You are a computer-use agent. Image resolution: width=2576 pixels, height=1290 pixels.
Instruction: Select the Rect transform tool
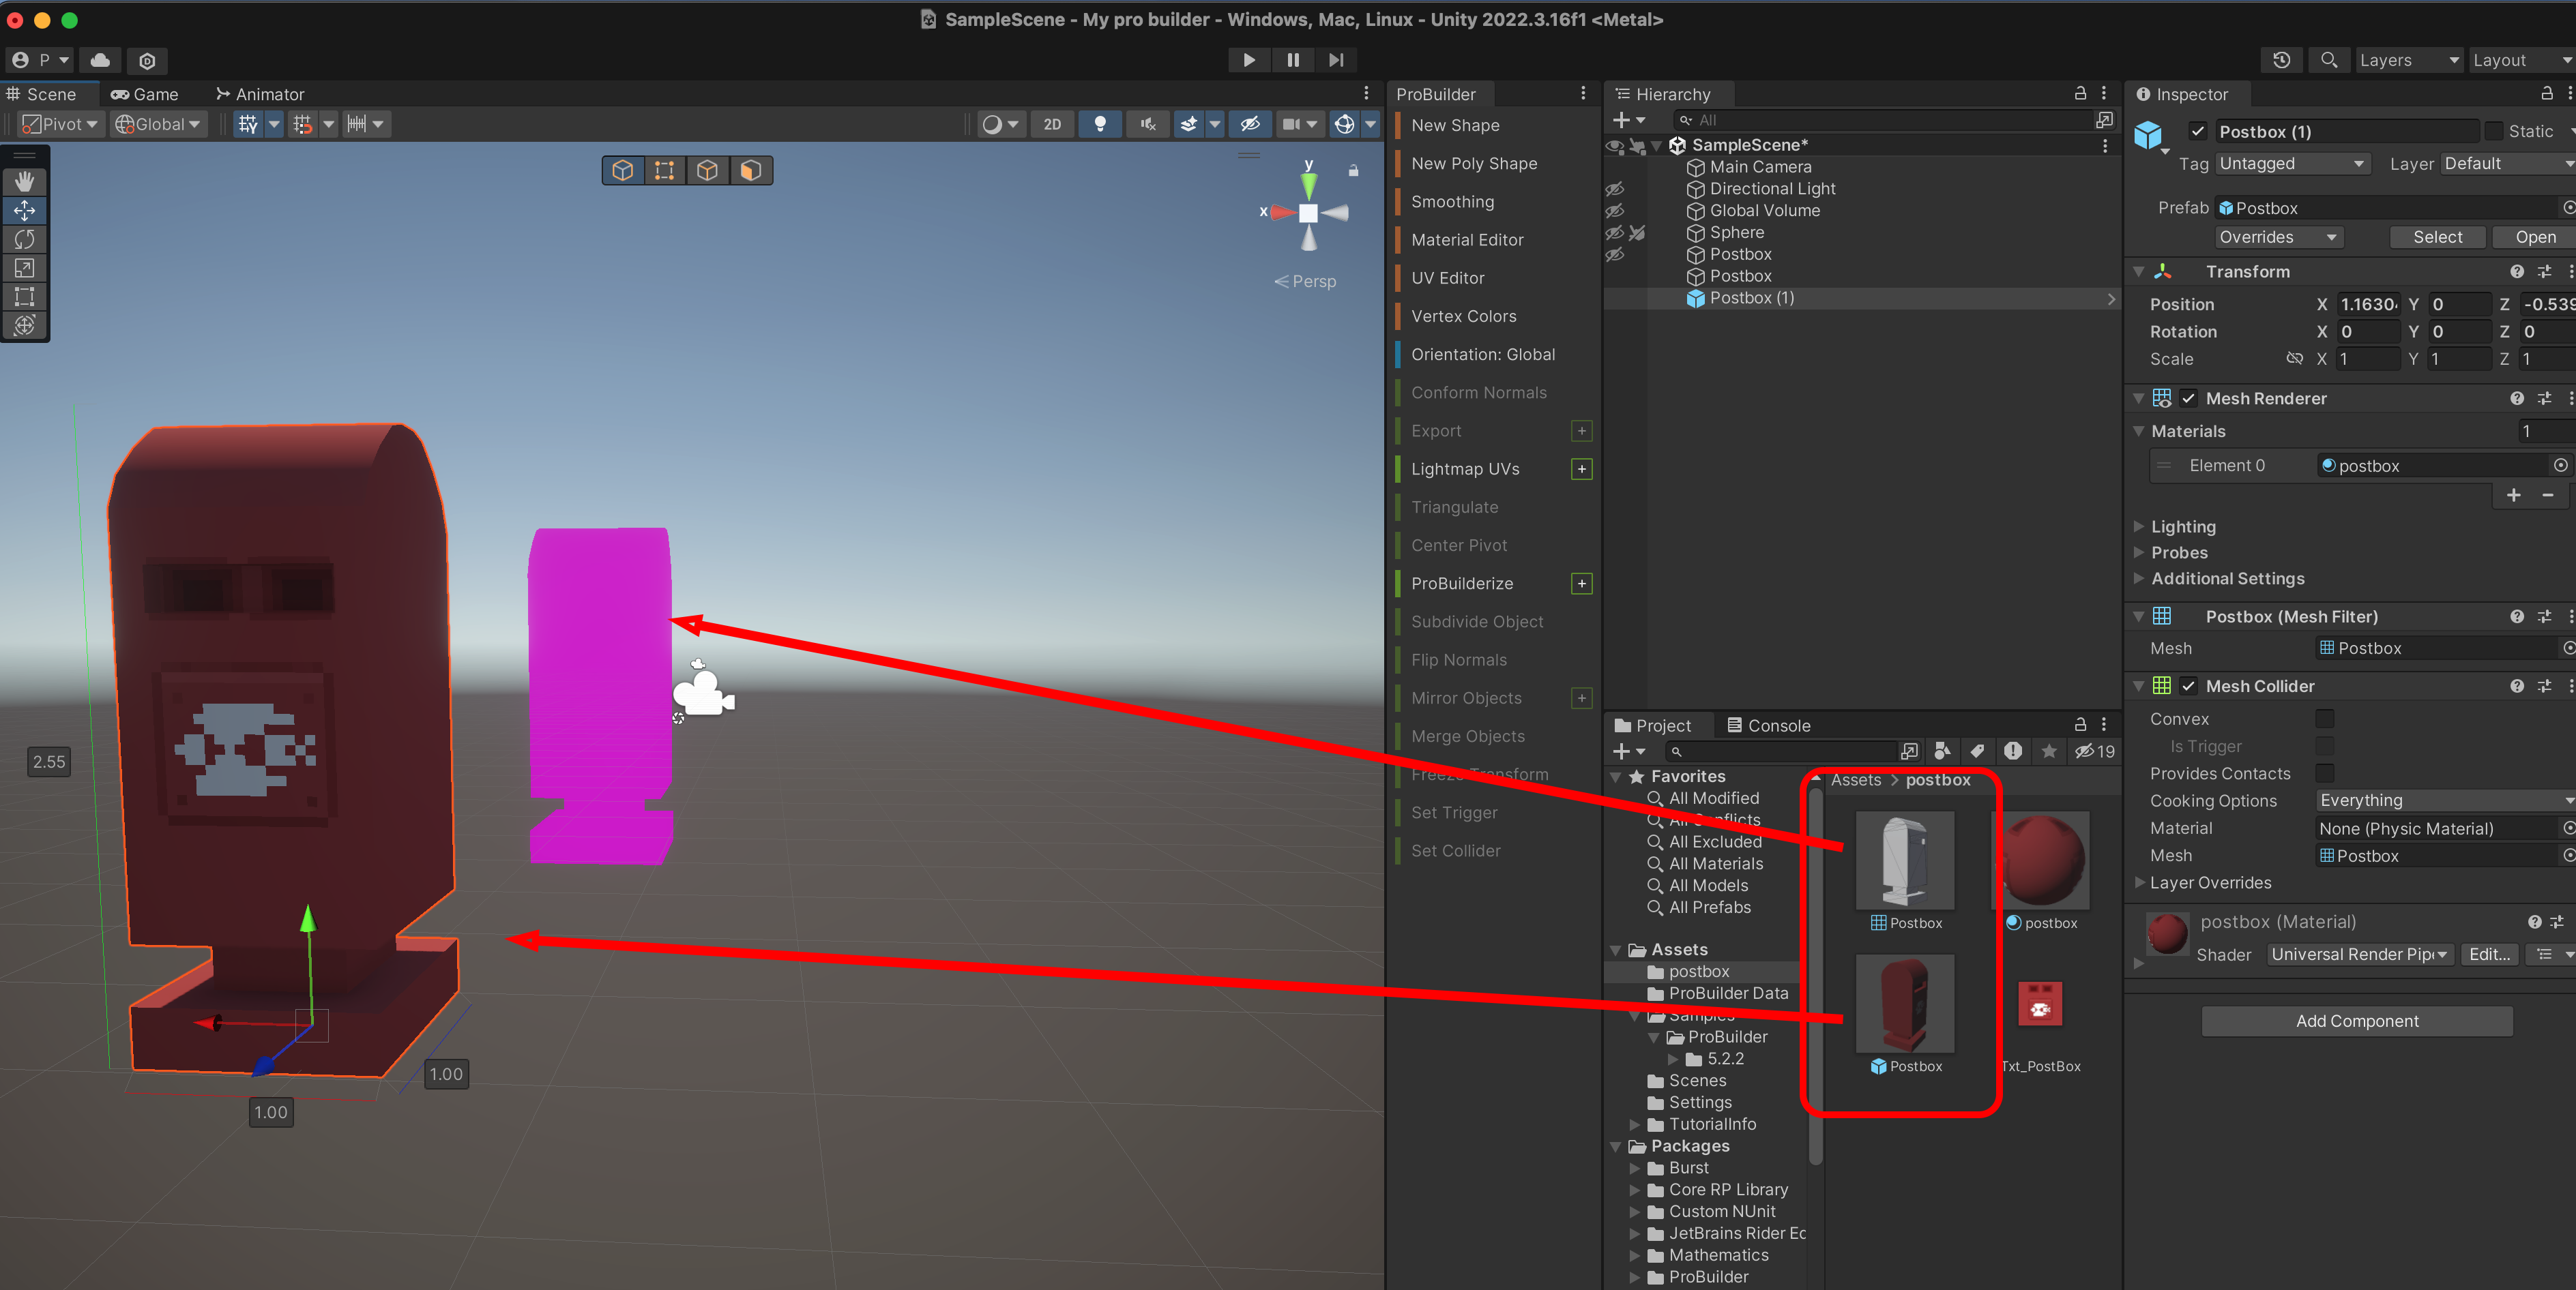click(25, 297)
